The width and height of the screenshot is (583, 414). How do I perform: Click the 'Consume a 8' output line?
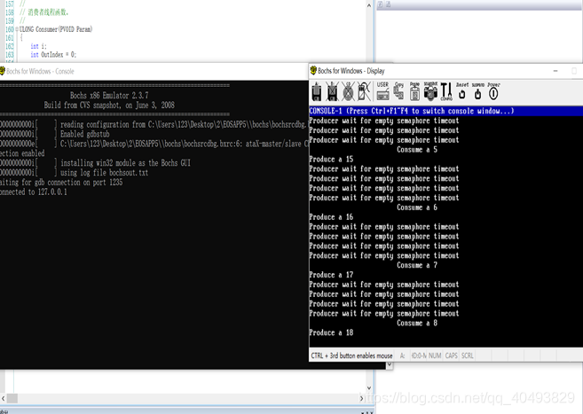(x=417, y=323)
